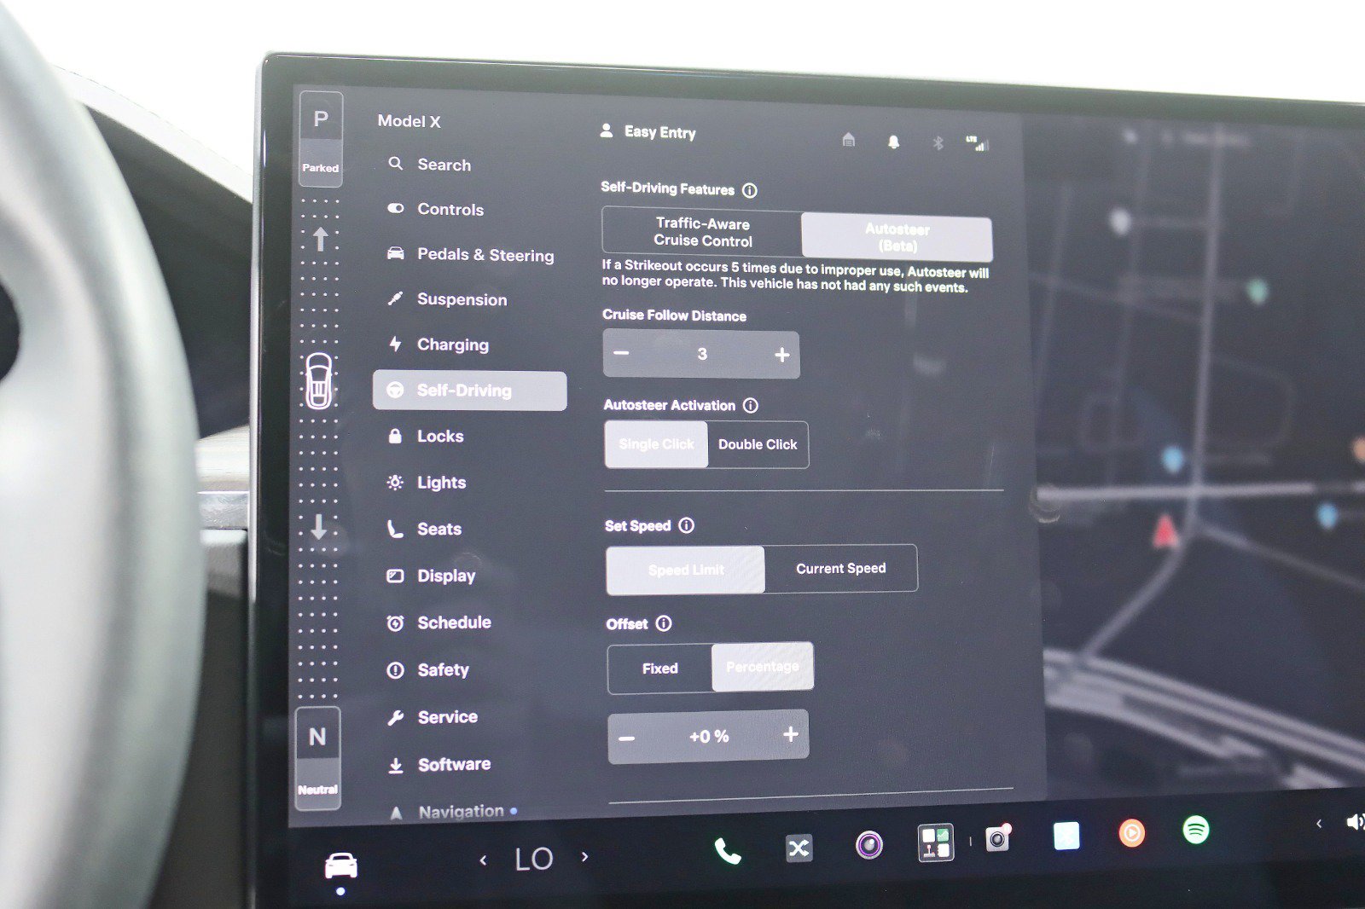The height and width of the screenshot is (909, 1365).
Task: Raise cabin temperature with right chevron
Action: coord(584,856)
